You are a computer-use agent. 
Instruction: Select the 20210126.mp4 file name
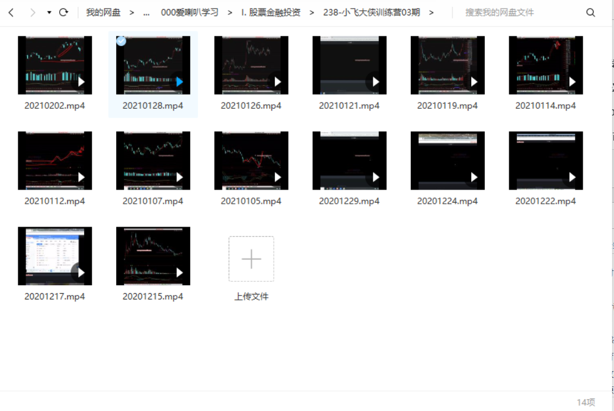[x=252, y=106]
